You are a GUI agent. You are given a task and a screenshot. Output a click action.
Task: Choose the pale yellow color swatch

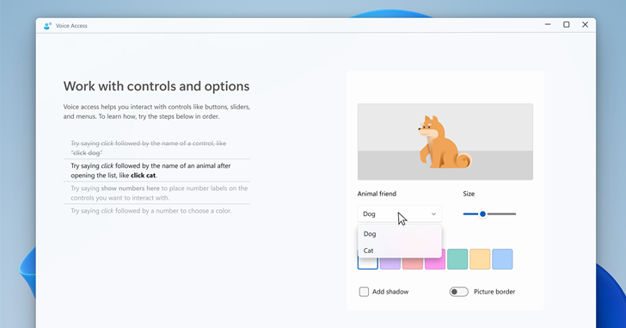(480, 259)
